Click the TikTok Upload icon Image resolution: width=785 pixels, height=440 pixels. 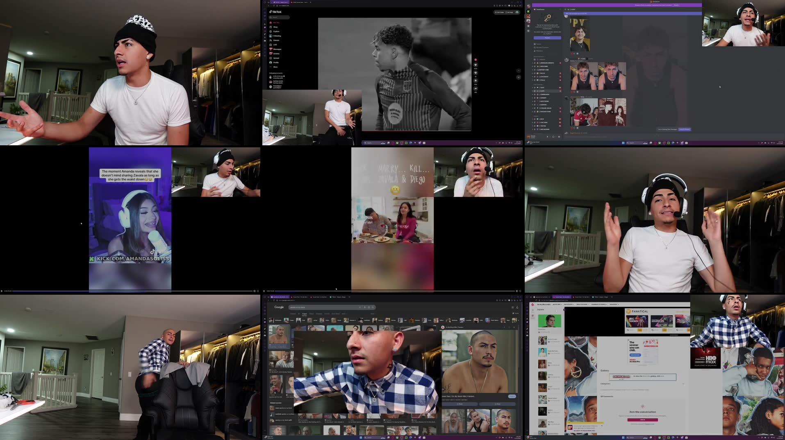click(x=276, y=58)
